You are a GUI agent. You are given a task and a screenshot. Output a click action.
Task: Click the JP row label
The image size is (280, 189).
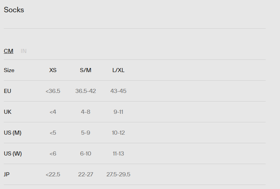(7, 174)
